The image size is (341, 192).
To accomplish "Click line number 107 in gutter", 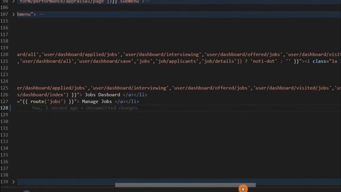I will click(x=4, y=14).
